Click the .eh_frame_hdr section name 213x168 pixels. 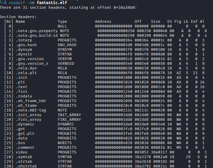click(x=31, y=101)
